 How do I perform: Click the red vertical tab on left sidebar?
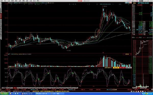click(1, 16)
